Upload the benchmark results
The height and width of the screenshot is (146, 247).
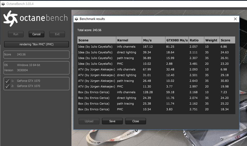[x=89, y=121]
